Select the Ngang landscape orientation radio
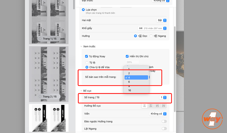 click(x=151, y=36)
